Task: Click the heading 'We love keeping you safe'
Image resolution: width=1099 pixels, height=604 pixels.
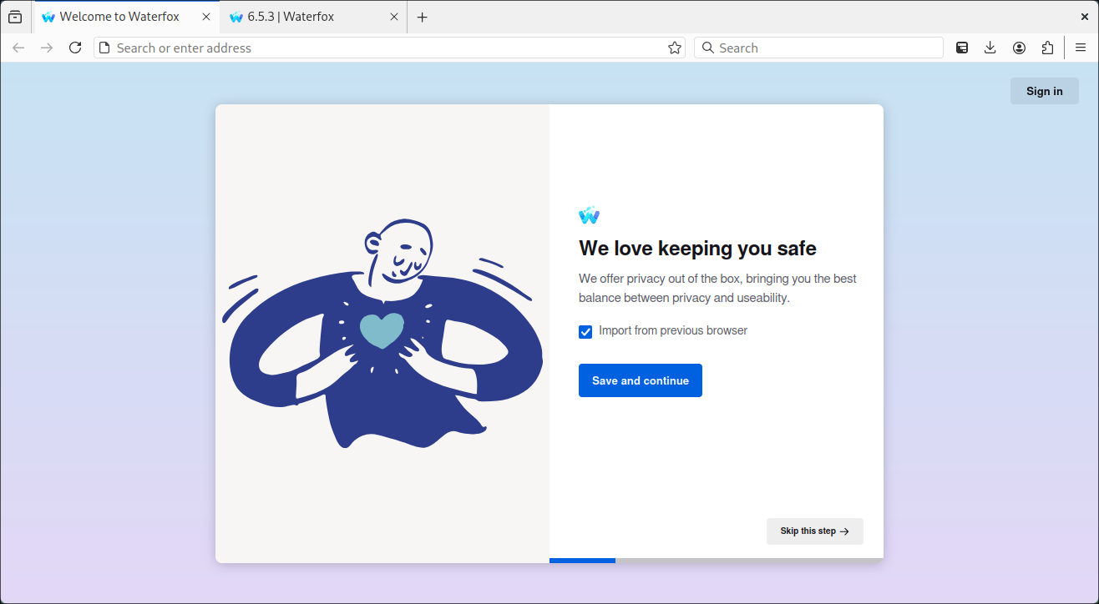Action: (x=697, y=248)
